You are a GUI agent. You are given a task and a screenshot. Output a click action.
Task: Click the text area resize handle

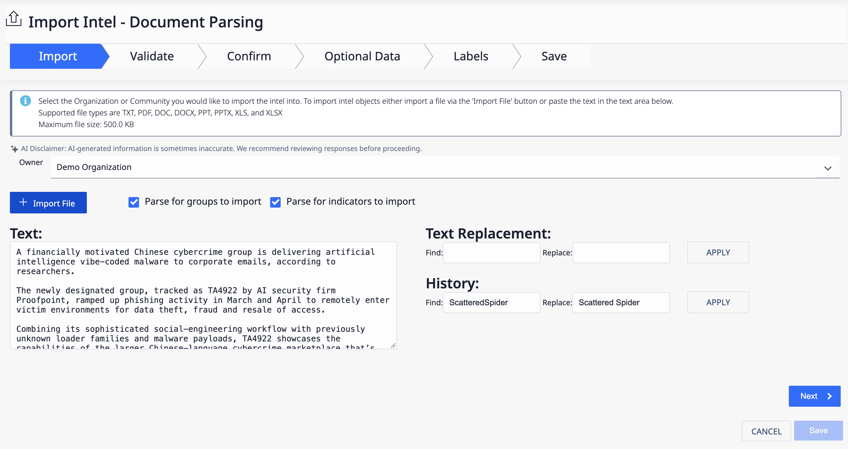(393, 345)
